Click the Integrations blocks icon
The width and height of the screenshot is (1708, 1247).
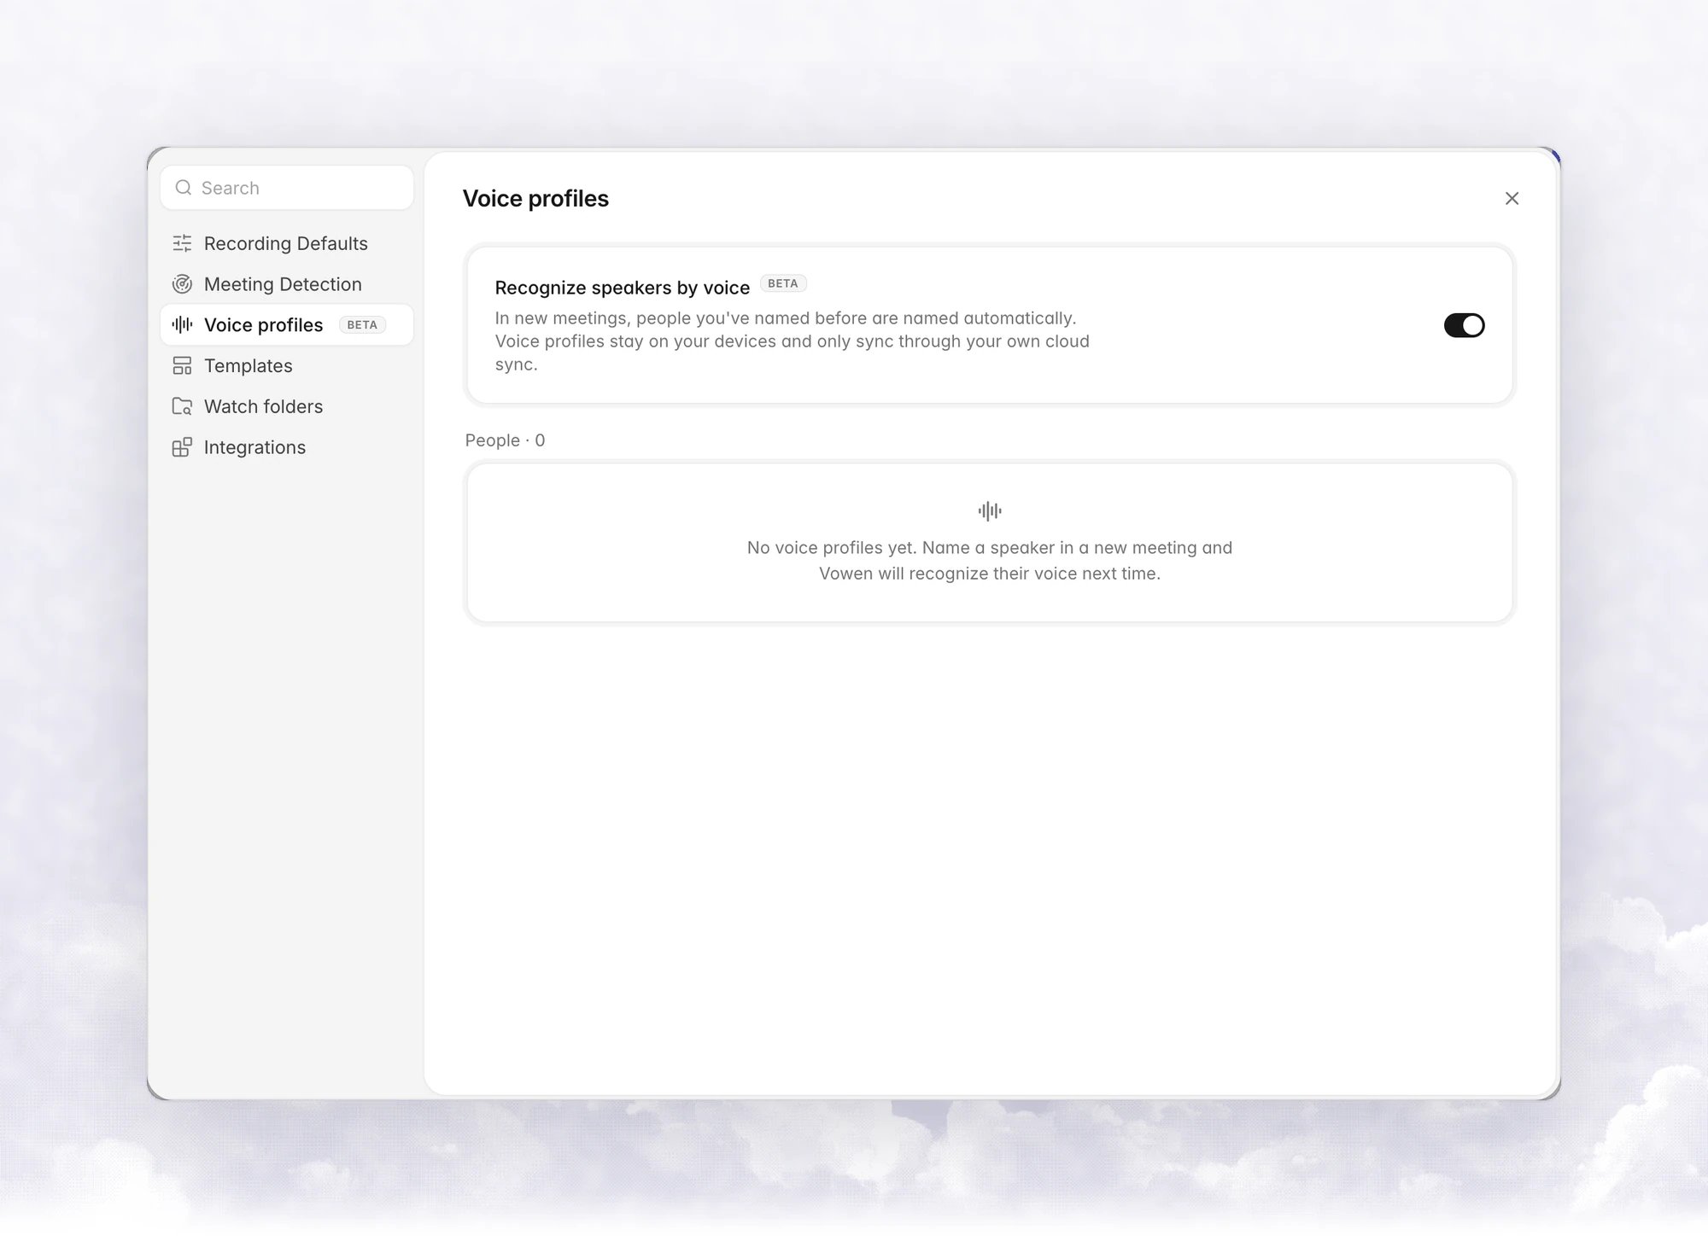[182, 447]
